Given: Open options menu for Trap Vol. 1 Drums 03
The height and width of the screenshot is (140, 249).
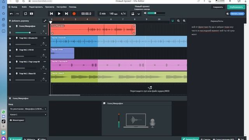Looking at the screenshot, I should pos(45,38).
